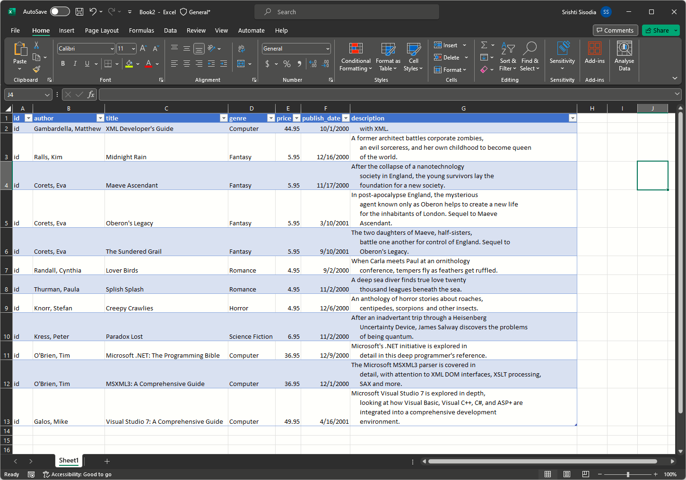This screenshot has width=686, height=480.
Task: Switch to the Page Layout tab
Action: click(x=102, y=31)
